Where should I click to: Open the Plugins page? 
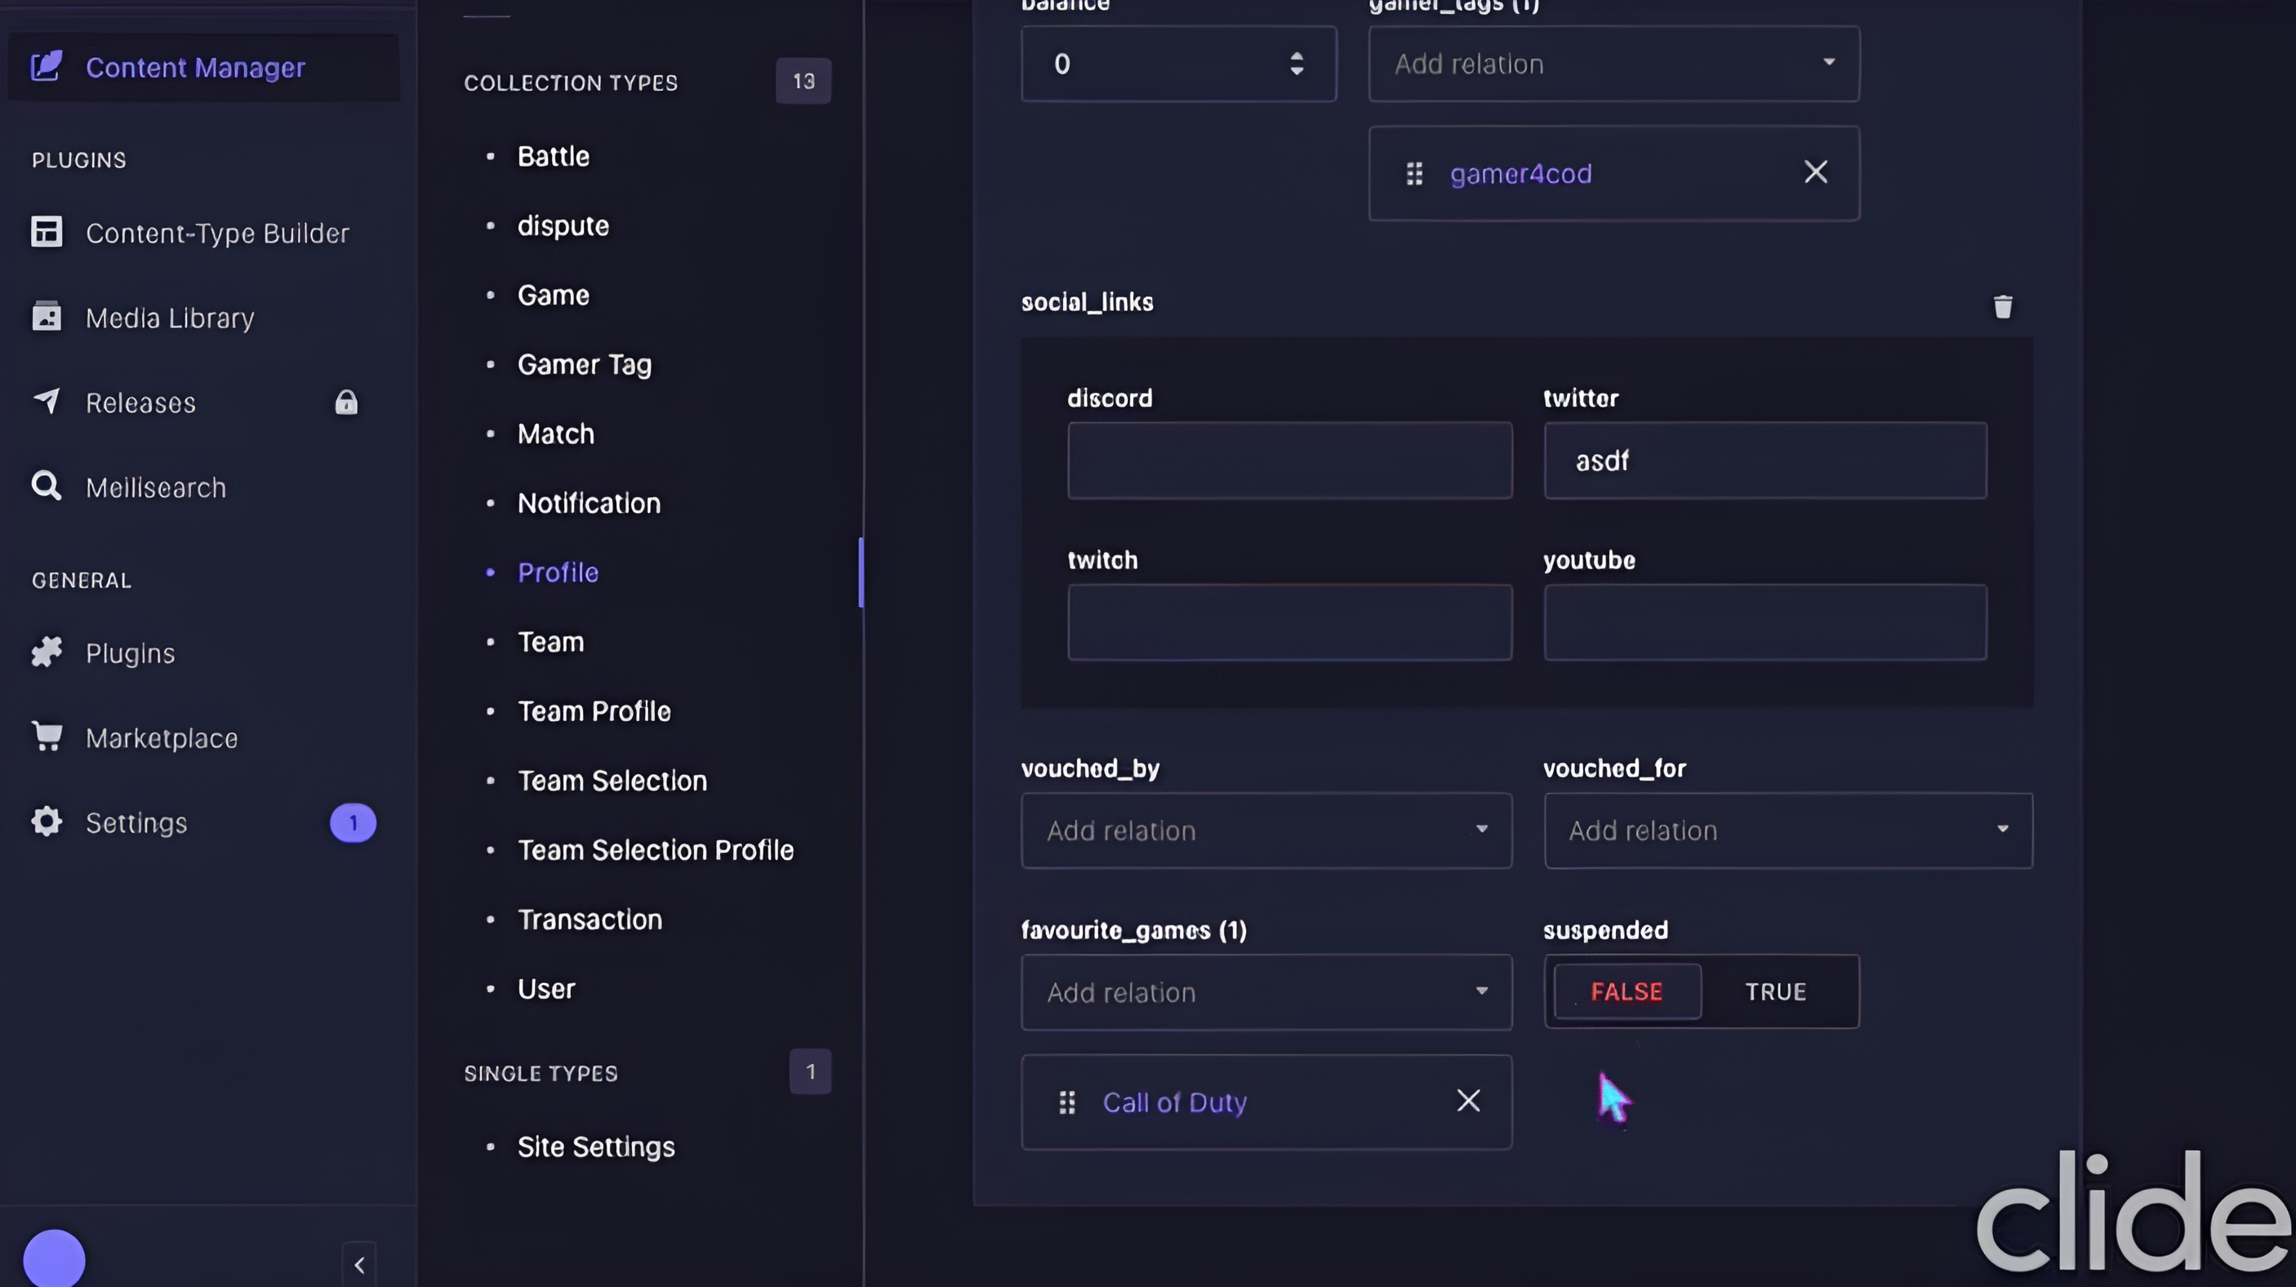130,652
